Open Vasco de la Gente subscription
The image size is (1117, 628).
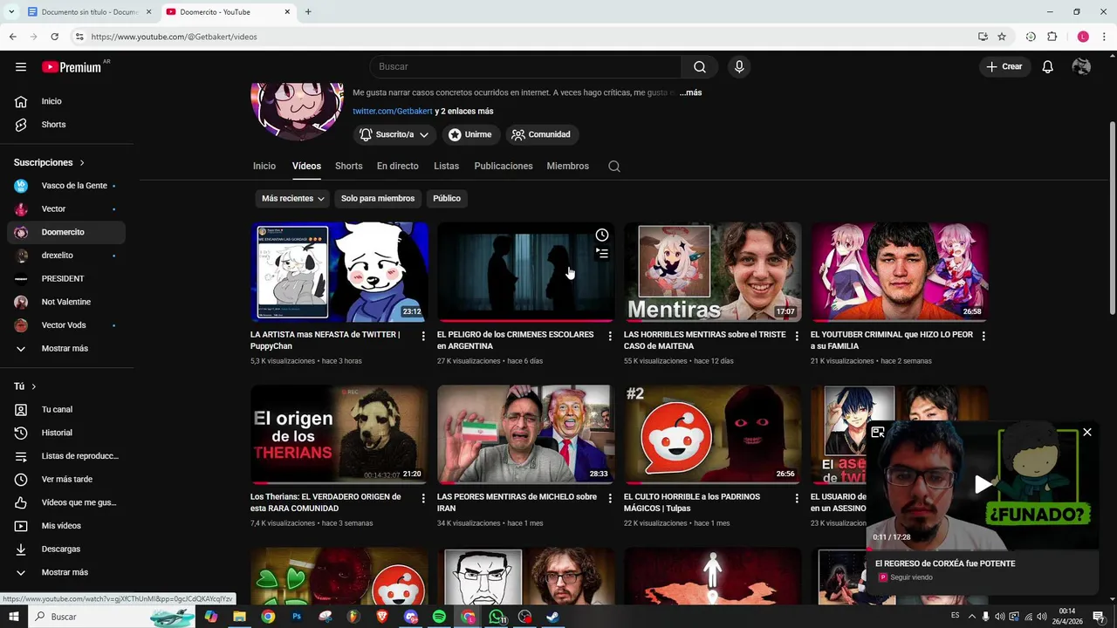[66, 186]
